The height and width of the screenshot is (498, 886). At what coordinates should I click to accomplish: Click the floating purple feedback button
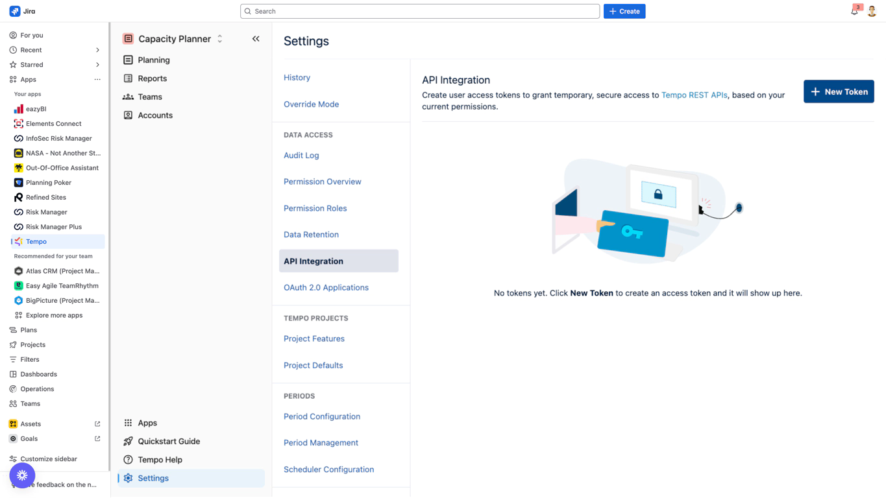22,475
